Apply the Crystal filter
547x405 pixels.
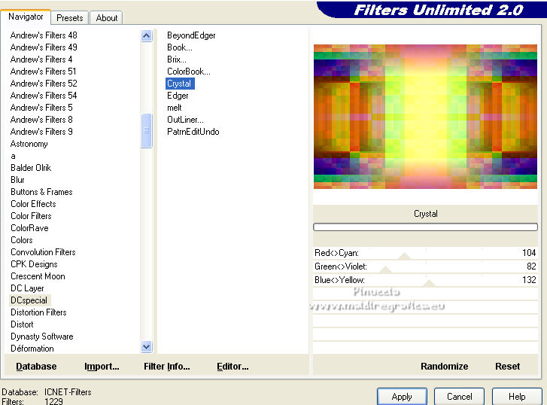click(402, 397)
